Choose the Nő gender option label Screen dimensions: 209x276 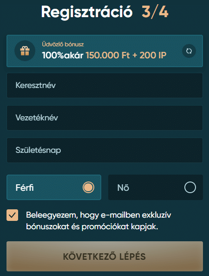tap(123, 188)
